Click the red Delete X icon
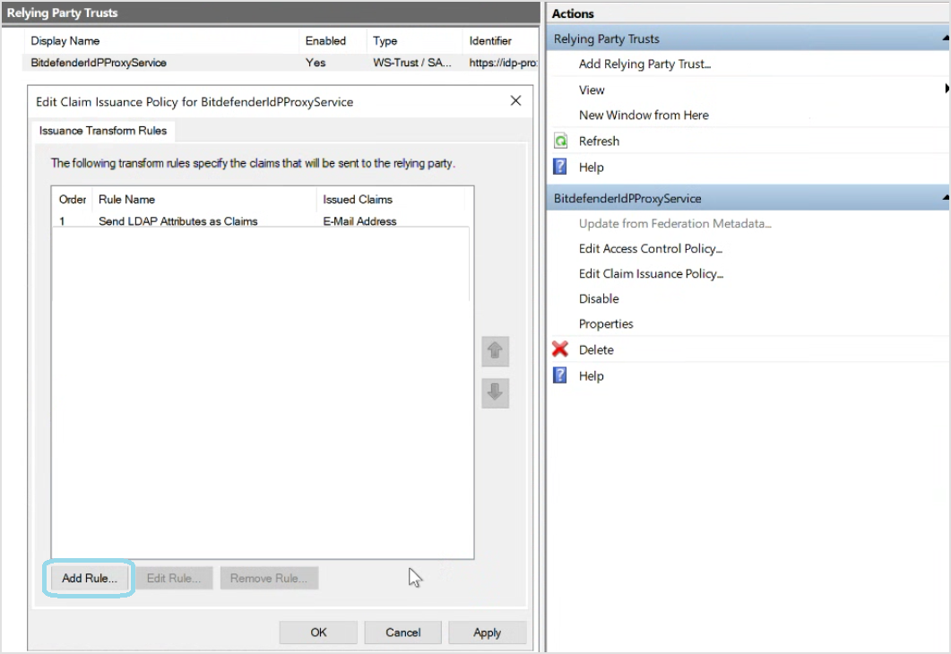The width and height of the screenshot is (951, 654). (x=560, y=349)
